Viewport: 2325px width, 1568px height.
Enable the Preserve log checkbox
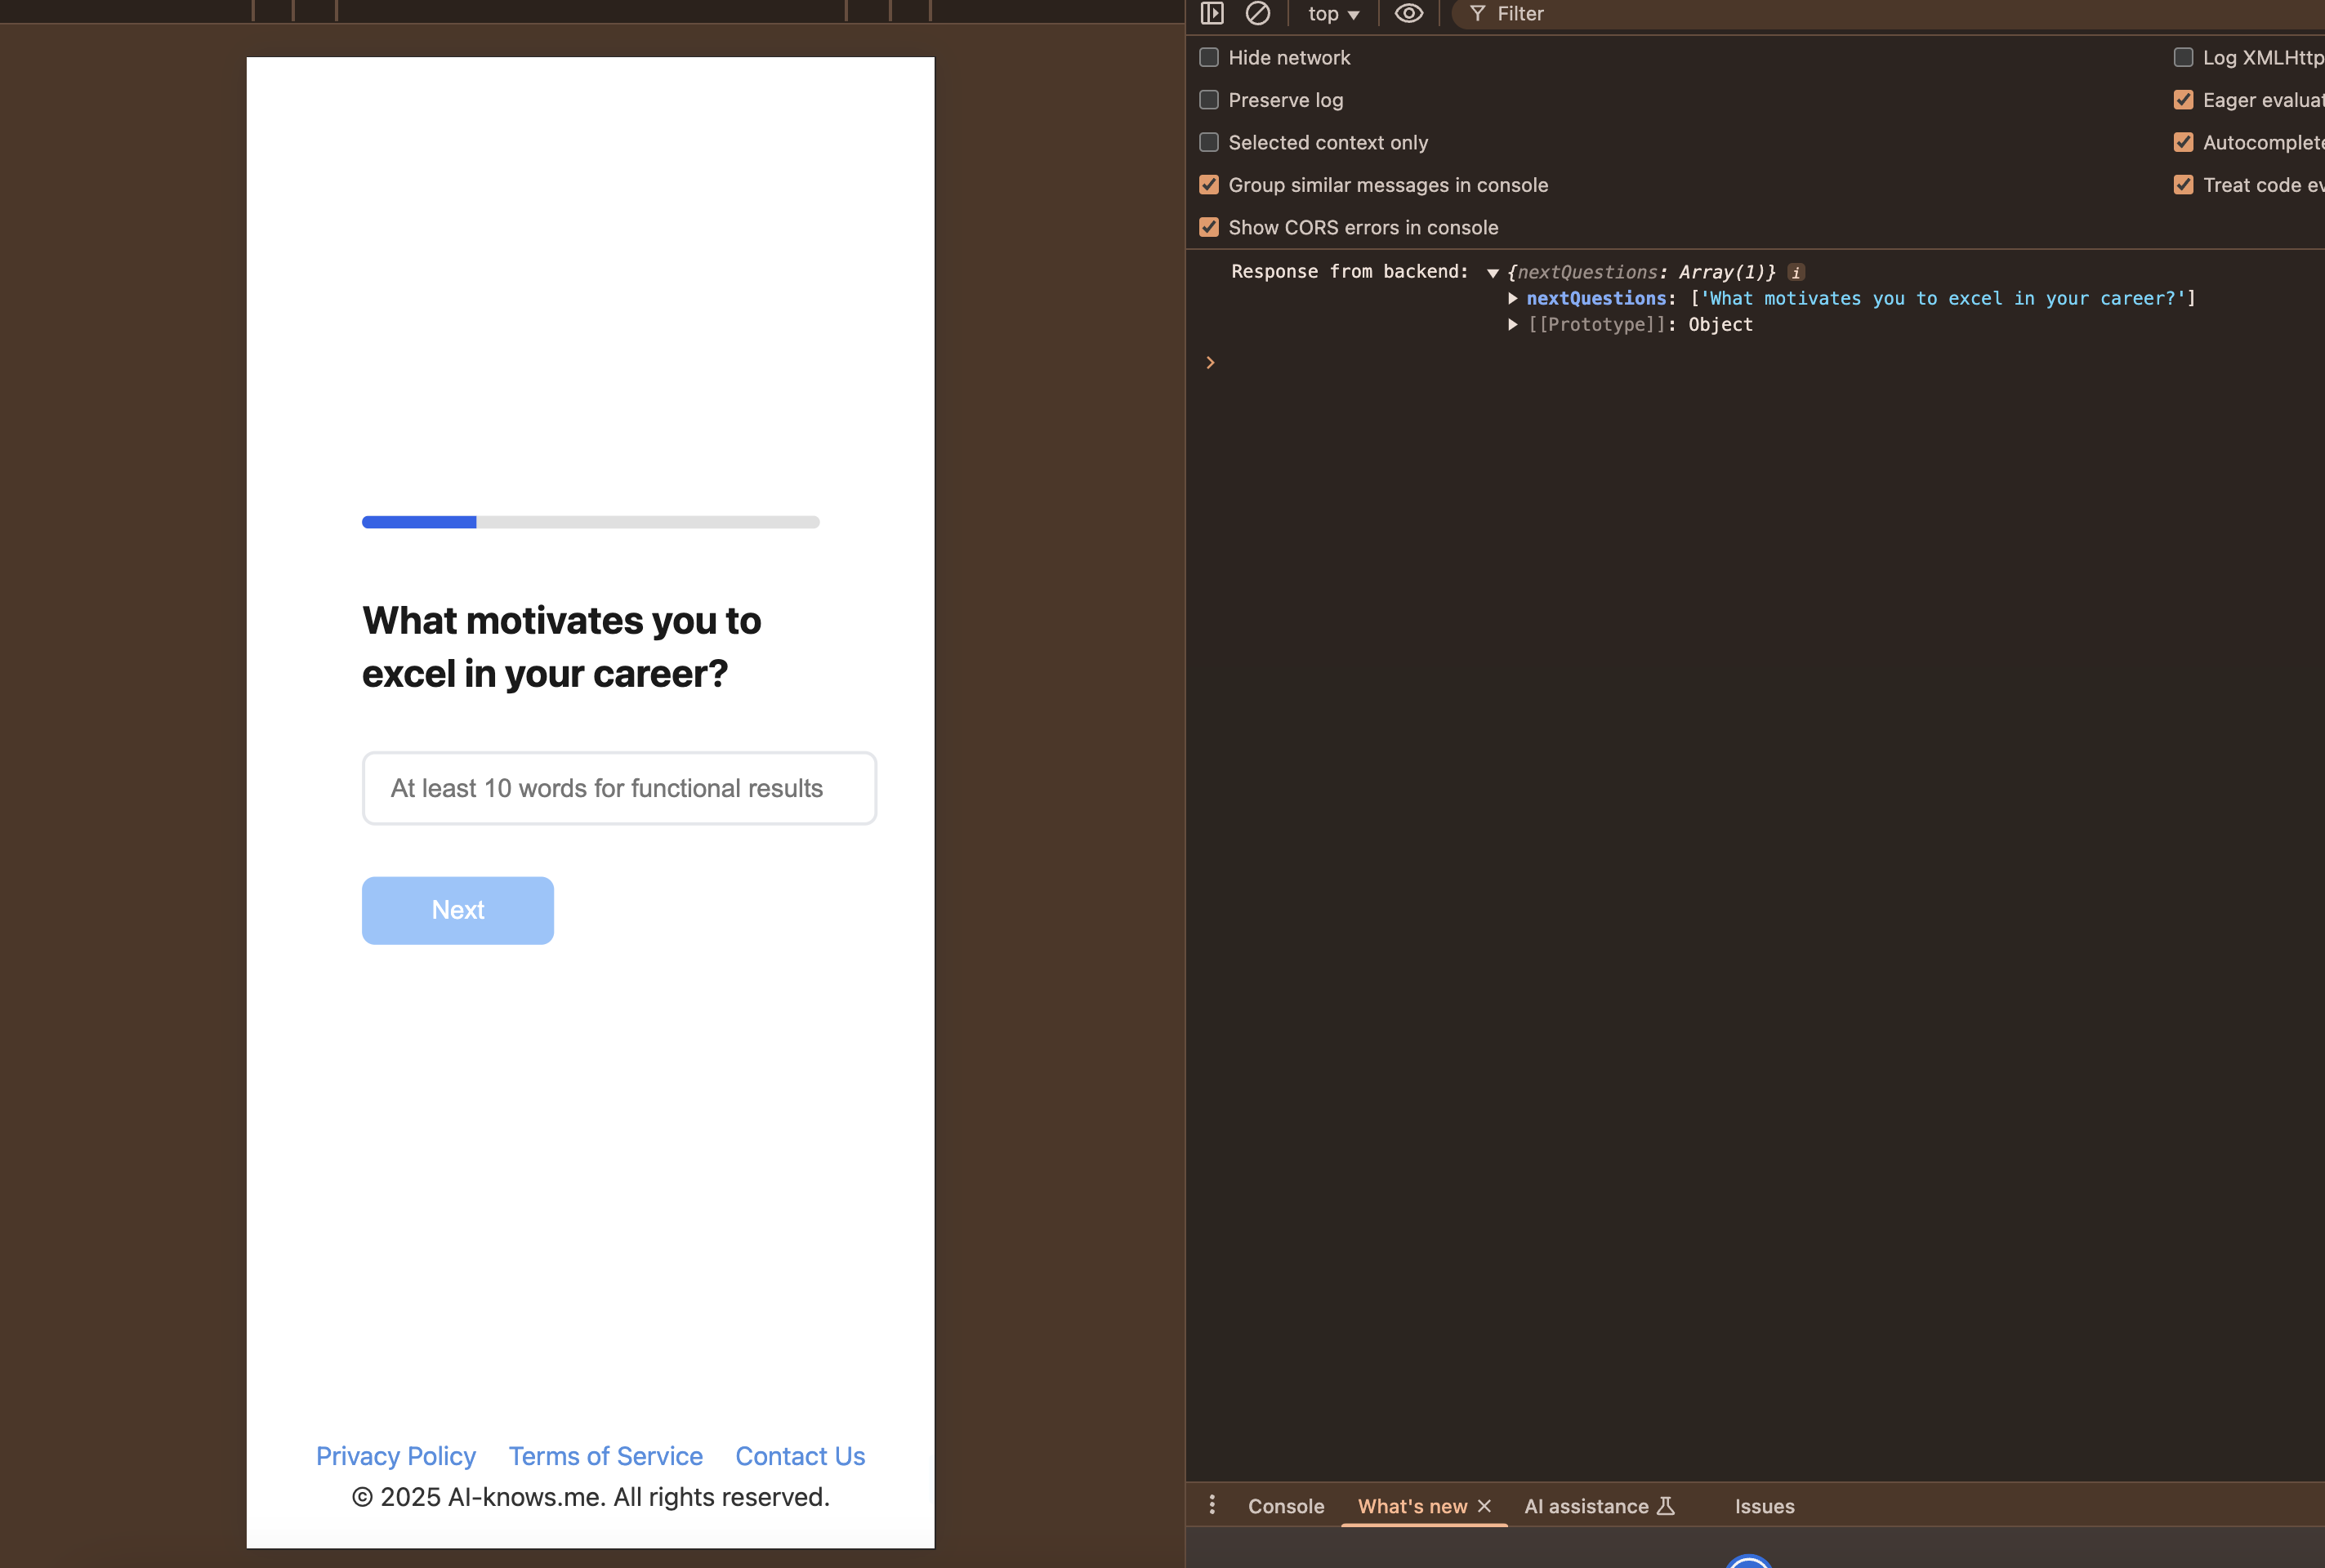pos(1208,100)
